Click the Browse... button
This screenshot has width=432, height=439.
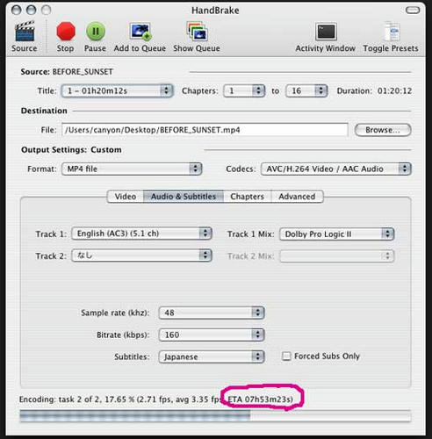[383, 130]
